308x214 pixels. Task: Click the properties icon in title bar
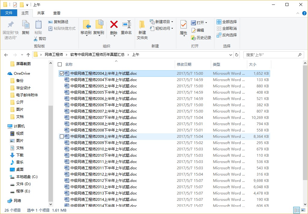[15, 5]
